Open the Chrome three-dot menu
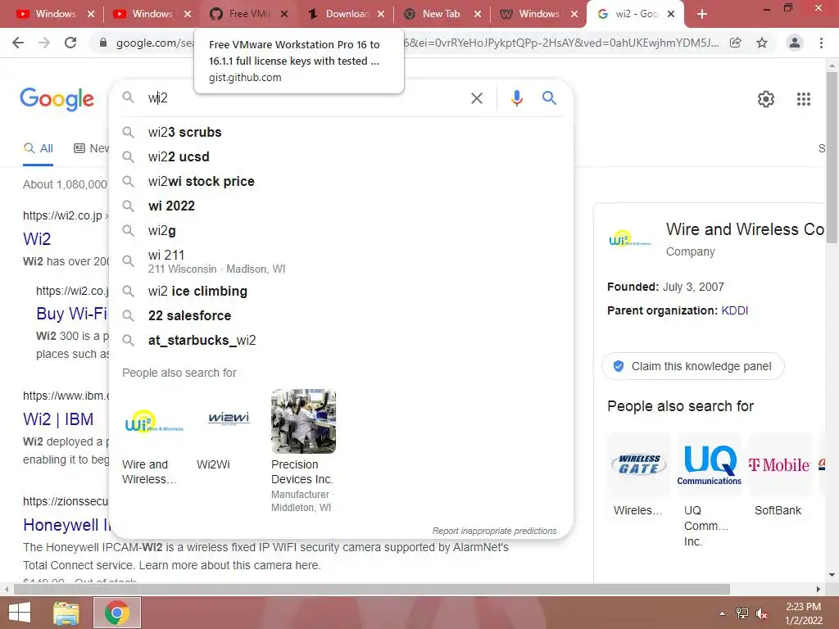 tap(821, 43)
